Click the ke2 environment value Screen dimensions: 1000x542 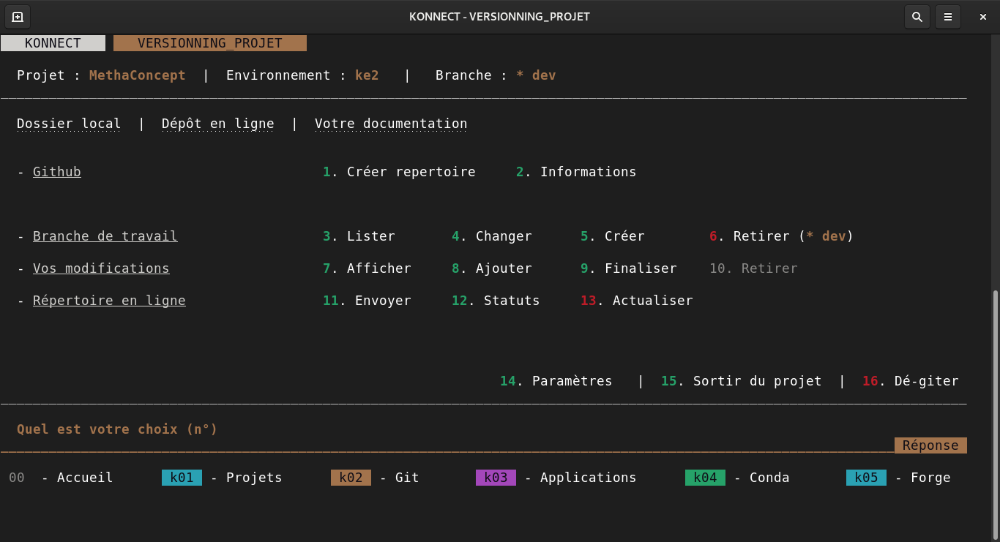pyautogui.click(x=367, y=75)
